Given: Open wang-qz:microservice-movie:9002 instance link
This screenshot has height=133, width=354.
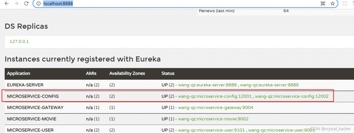Looking at the screenshot, I should coord(213,119).
